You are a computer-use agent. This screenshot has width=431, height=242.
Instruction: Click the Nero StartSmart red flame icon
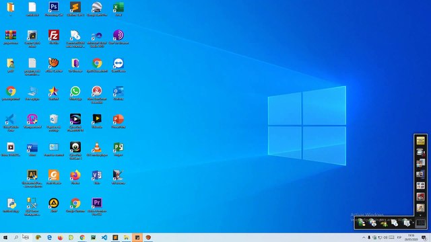[x=97, y=95]
